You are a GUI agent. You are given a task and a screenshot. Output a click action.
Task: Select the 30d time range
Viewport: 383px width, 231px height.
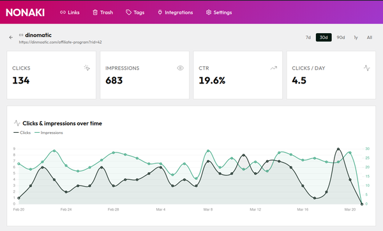(x=324, y=38)
